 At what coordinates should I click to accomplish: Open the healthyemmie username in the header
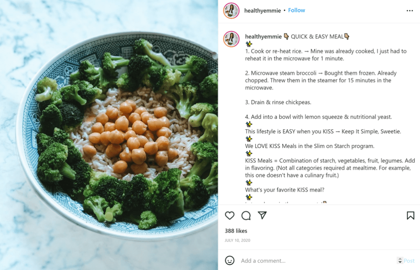262,11
